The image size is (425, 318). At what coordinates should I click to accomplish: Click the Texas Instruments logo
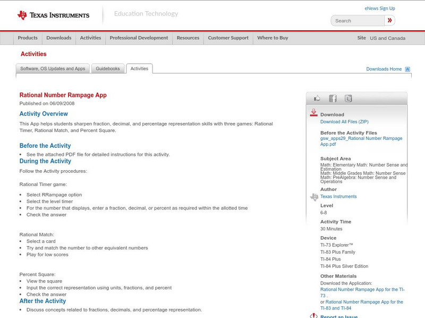pyautogui.click(x=53, y=15)
